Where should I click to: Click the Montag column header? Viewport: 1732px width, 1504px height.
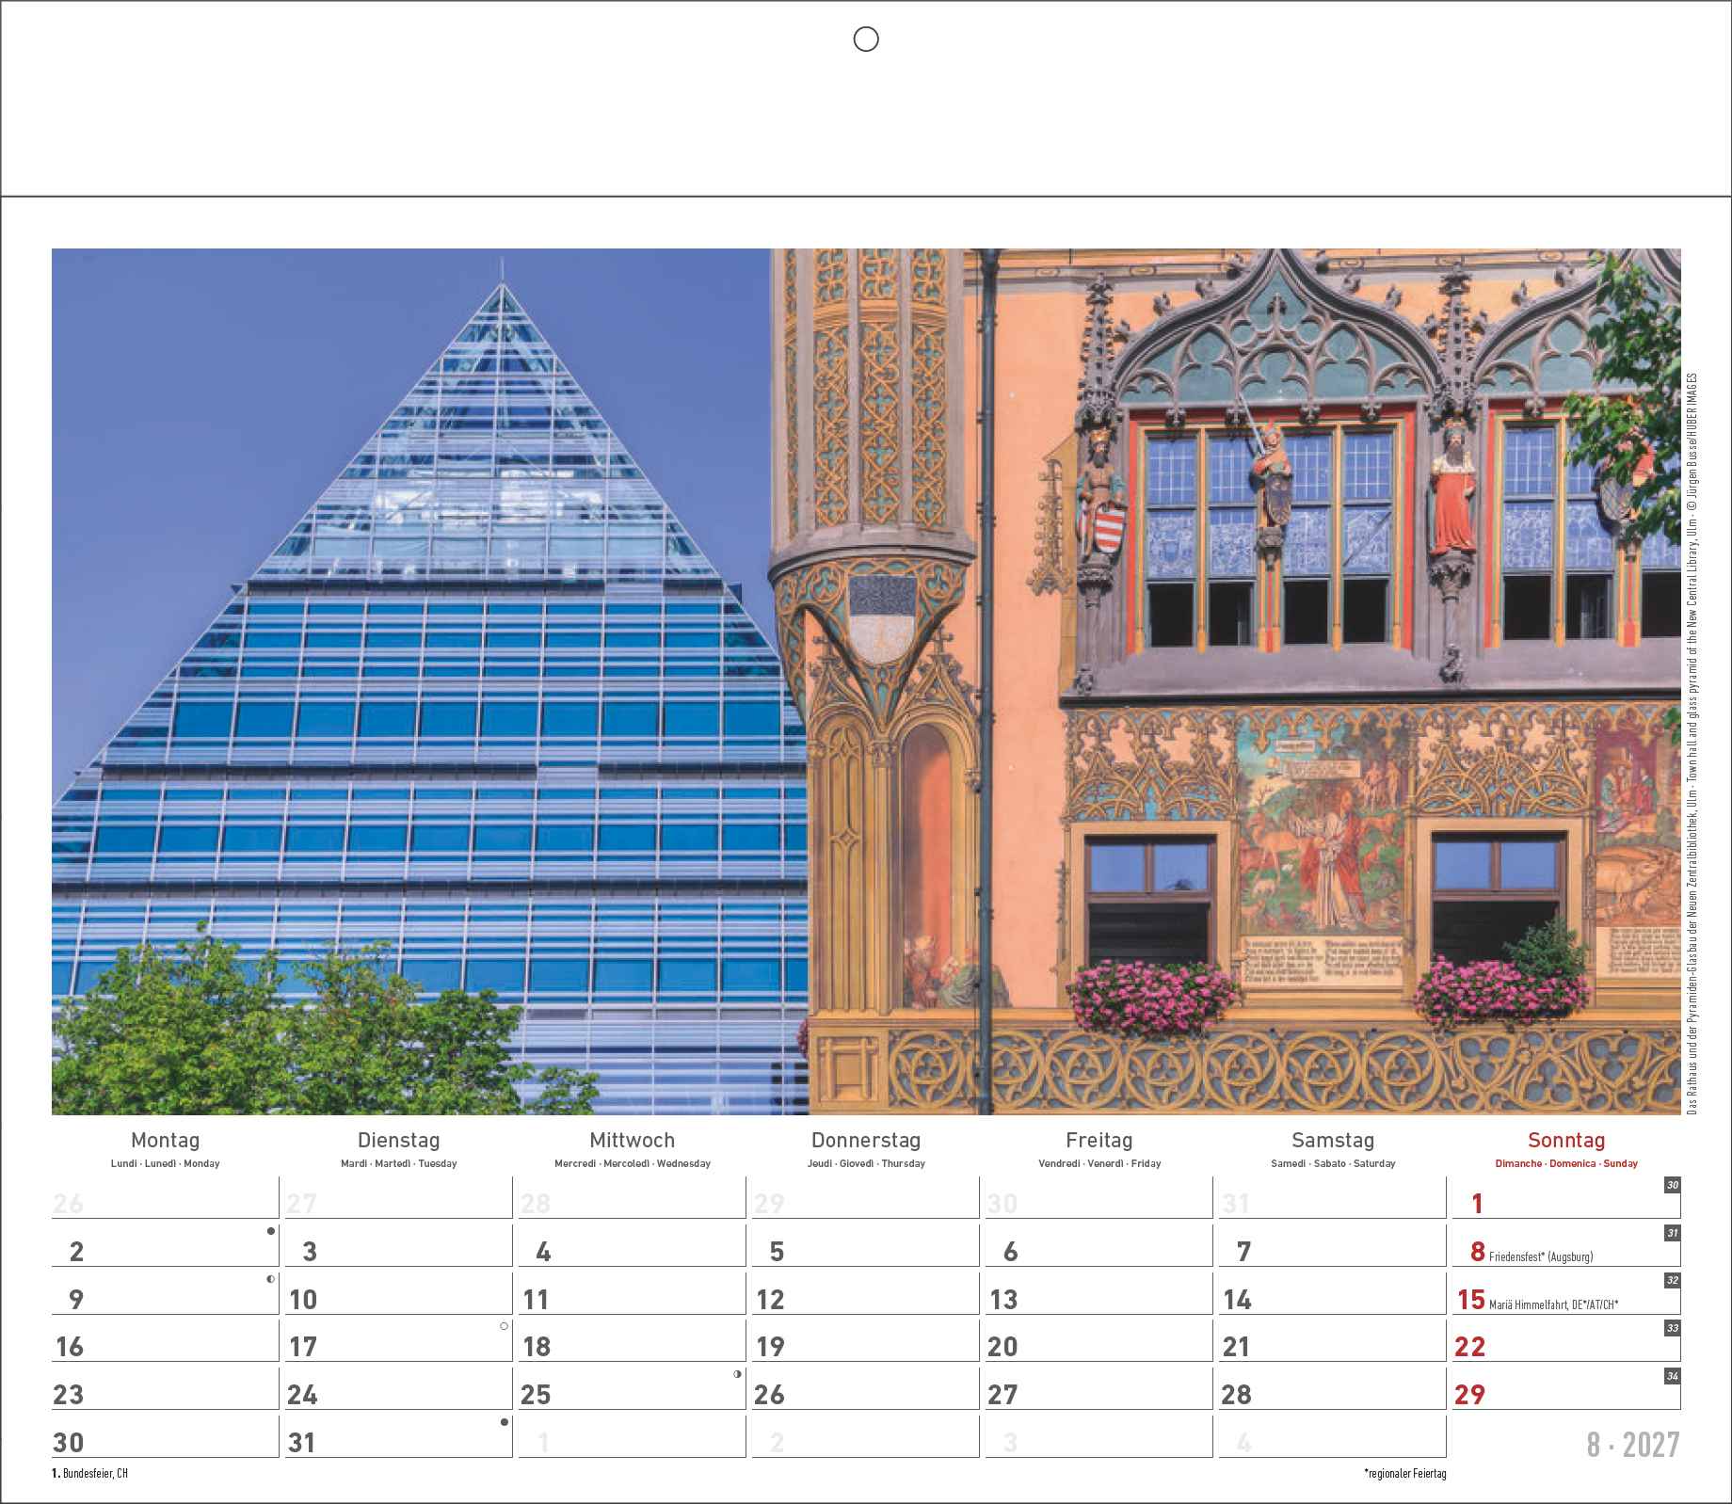166,1140
